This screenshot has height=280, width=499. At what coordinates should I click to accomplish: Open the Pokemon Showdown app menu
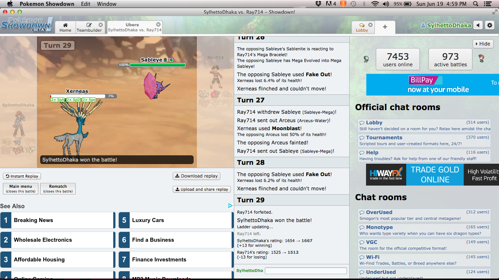click(x=47, y=4)
